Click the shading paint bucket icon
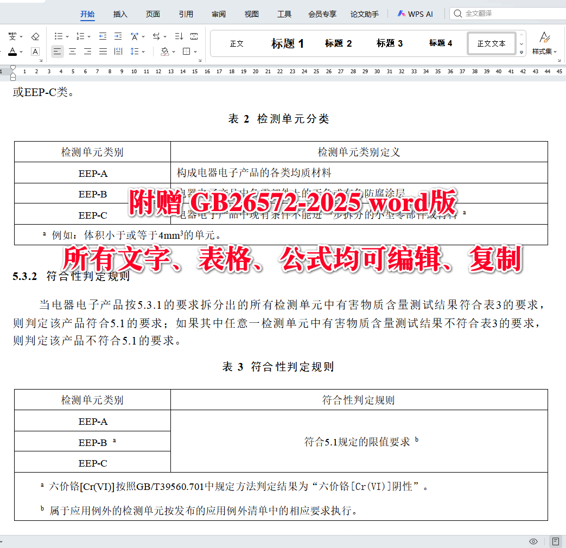566x548 pixels. 164,51
